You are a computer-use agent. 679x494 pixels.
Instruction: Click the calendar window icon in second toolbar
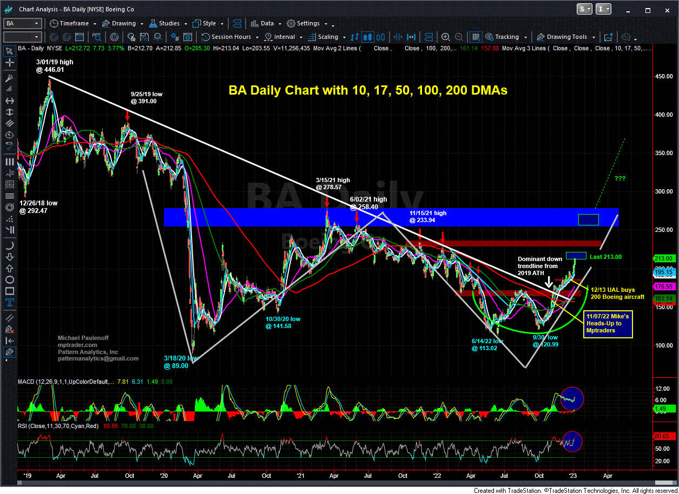(79, 37)
